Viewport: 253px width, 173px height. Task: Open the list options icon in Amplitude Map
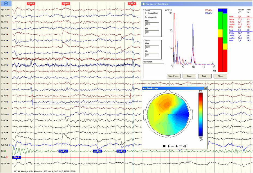pyautogui.click(x=181, y=146)
